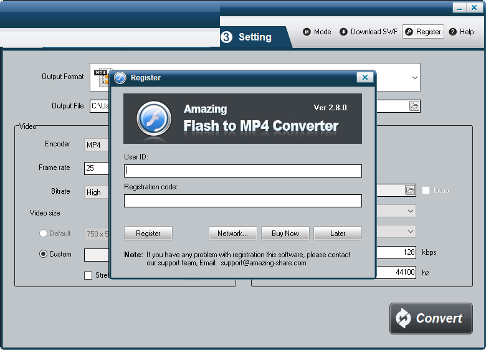The height and width of the screenshot is (350, 486).
Task: Select the Custom video size option
Action: tap(43, 254)
